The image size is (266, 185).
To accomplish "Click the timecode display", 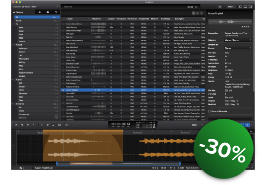I will [x=121, y=124].
